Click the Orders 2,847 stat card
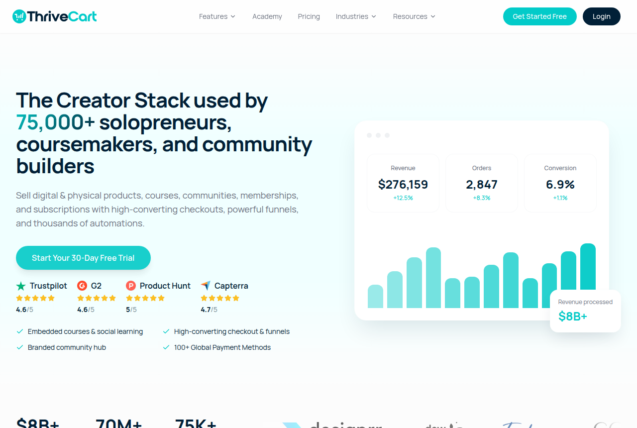The image size is (637, 428). (x=482, y=183)
